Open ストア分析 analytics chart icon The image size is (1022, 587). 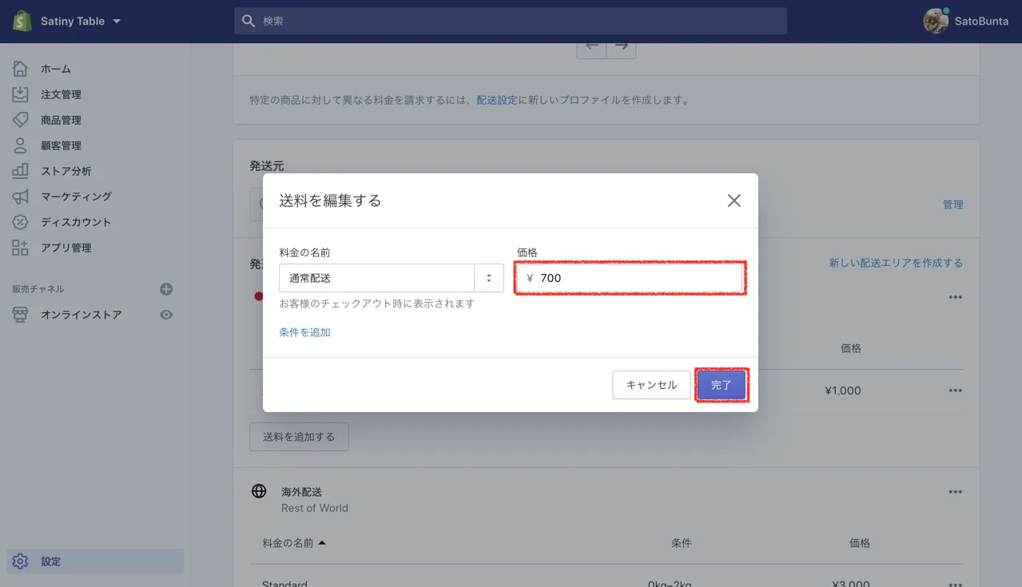pyautogui.click(x=20, y=171)
